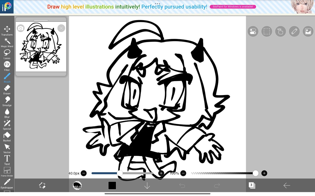Increase brush thickness with plus button

161,173
